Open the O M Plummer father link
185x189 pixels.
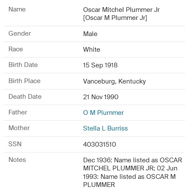tap(103, 113)
